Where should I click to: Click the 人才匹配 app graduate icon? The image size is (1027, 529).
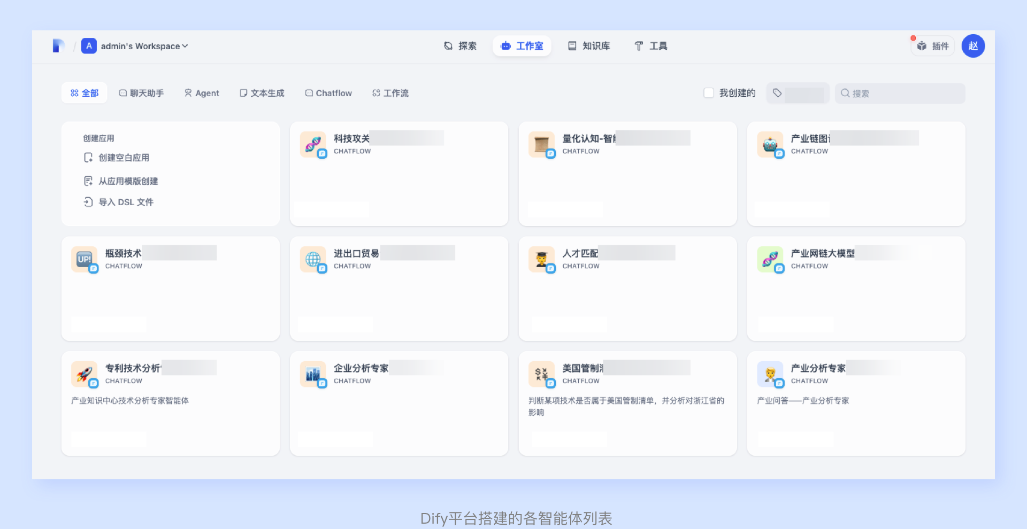pos(541,259)
